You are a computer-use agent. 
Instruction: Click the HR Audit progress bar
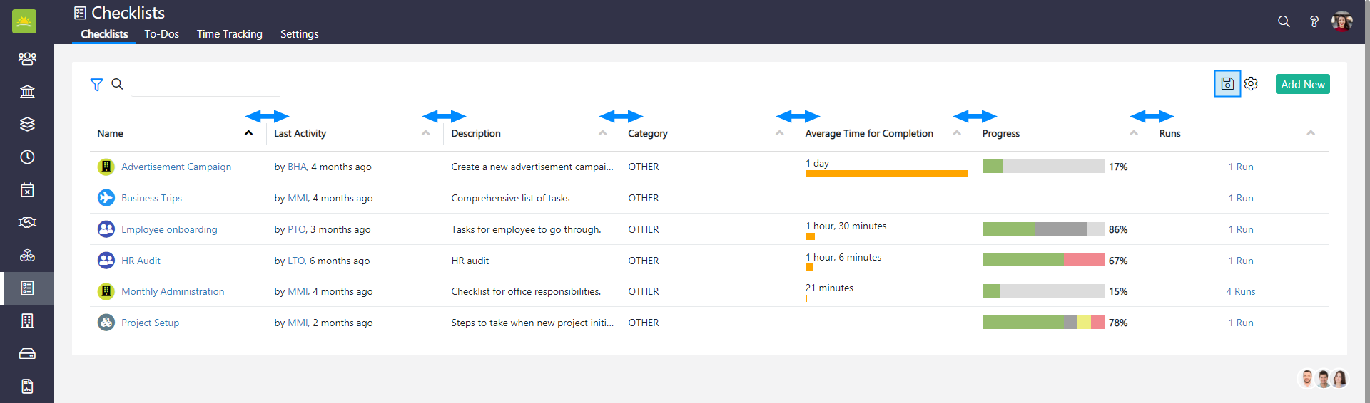click(1042, 261)
